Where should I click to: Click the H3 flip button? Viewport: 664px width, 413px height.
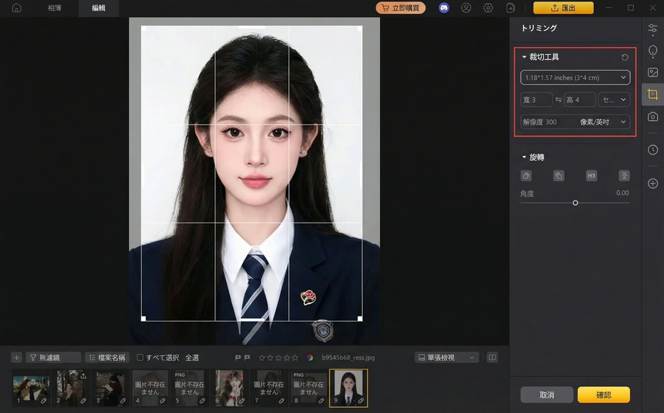coord(591,176)
